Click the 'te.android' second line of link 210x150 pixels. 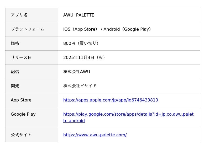[x=74, y=121]
